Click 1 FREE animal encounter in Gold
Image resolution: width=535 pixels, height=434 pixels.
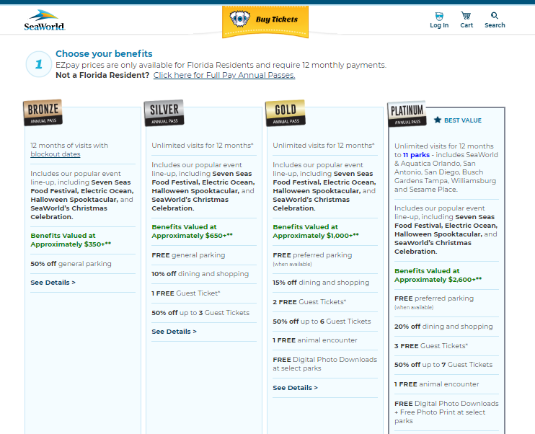[x=315, y=340]
